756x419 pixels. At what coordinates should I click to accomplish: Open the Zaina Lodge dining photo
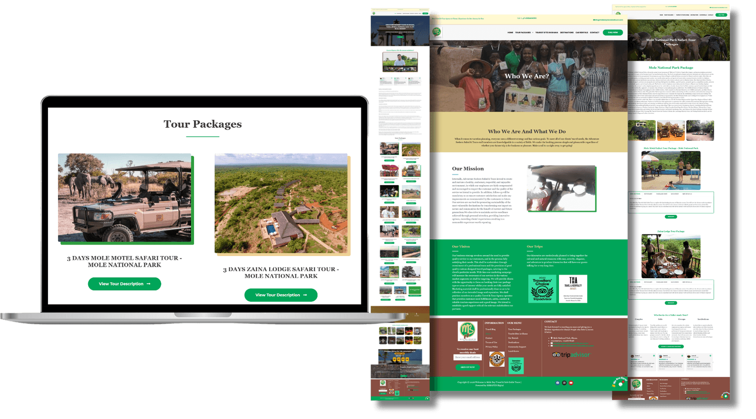coord(671,256)
